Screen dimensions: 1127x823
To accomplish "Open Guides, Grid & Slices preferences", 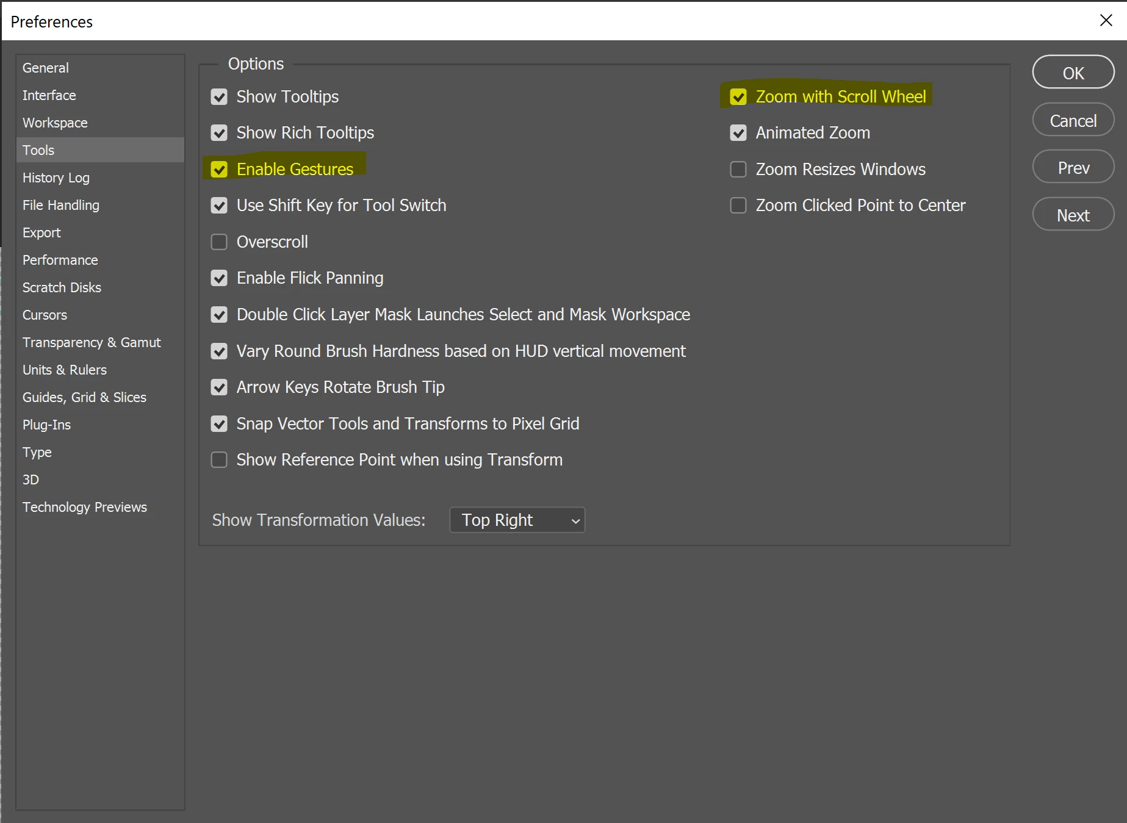I will click(100, 397).
